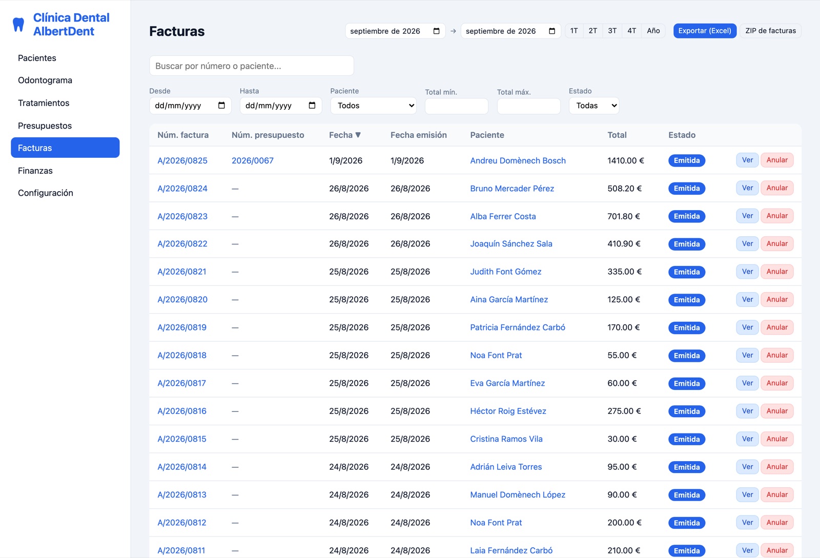
Task: Download ZIP de facturas
Action: point(770,31)
